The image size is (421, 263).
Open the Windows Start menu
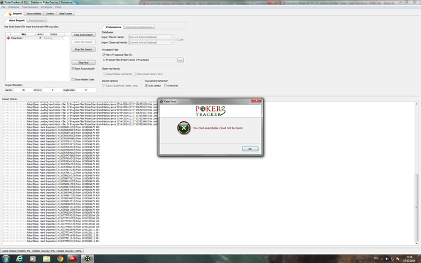point(5,259)
